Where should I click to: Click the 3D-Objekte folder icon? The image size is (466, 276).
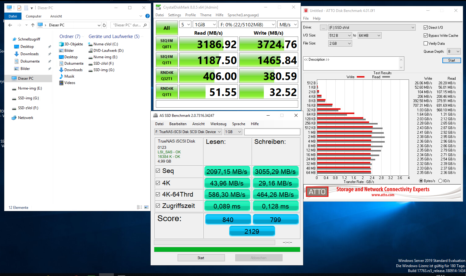point(61,44)
